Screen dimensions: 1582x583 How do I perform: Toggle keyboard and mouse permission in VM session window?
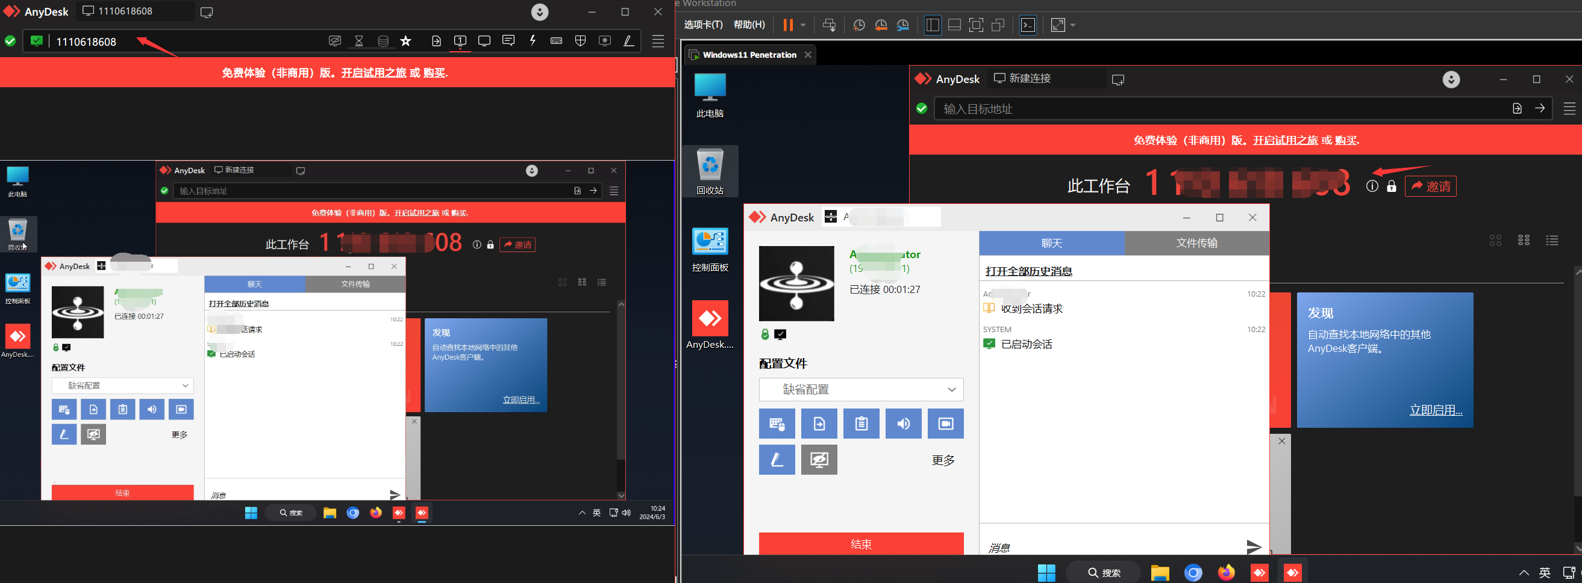coord(777,424)
